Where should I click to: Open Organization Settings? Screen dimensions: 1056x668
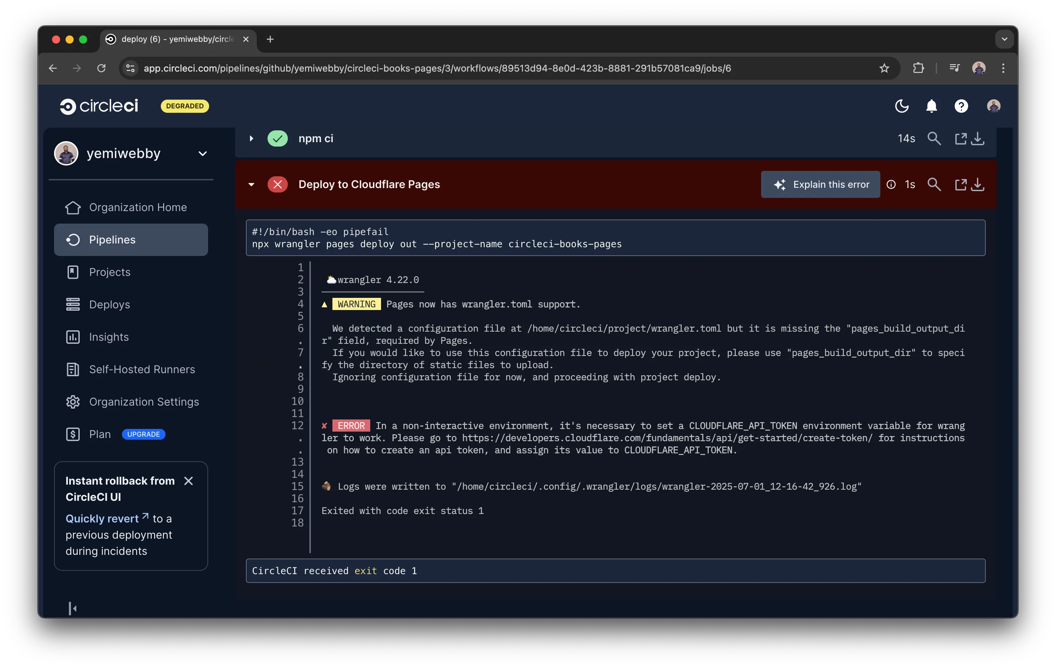pos(131,402)
